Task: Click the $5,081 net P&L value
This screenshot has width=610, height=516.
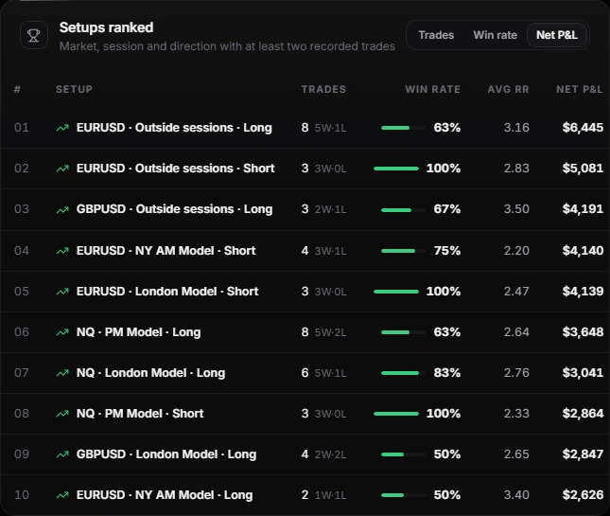Action: [583, 169]
